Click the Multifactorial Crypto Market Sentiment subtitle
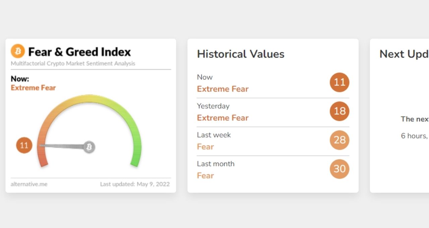The width and height of the screenshot is (429, 228). [73, 63]
